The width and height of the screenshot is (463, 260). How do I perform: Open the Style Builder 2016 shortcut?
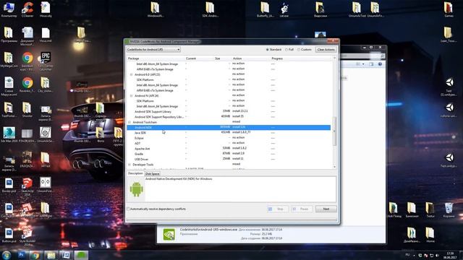point(27,236)
